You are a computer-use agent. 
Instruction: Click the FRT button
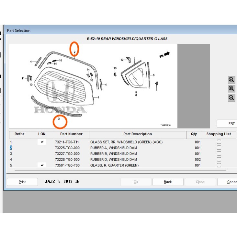point(231,124)
